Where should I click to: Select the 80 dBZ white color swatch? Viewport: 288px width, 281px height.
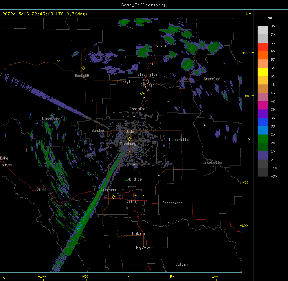coord(263,30)
